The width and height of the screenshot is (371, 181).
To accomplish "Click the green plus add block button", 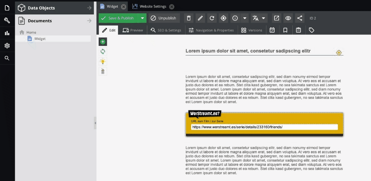I will pos(103,42).
